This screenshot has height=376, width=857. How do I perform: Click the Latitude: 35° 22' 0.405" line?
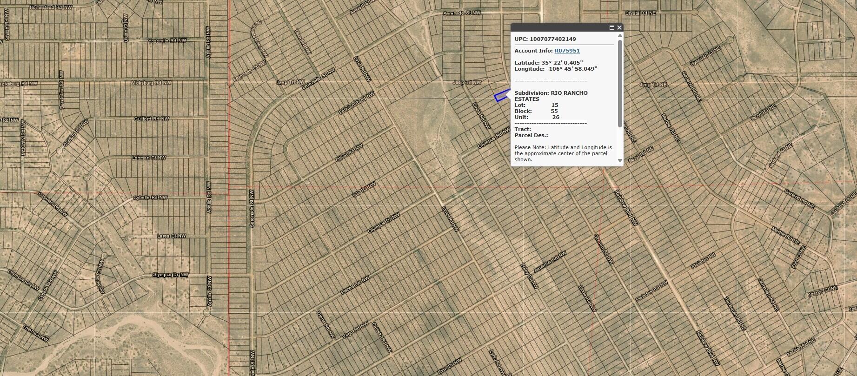549,62
